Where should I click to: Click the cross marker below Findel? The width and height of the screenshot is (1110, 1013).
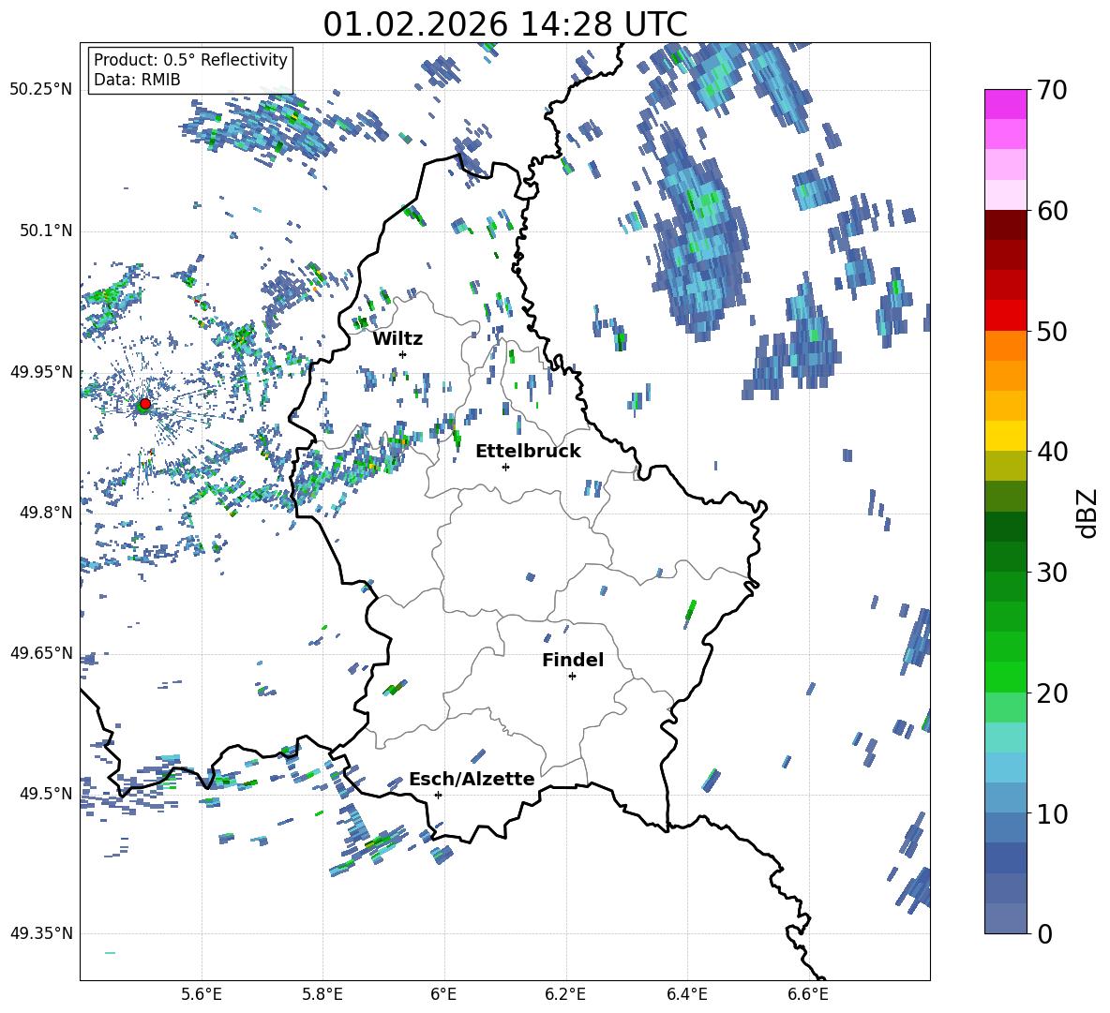pos(572,677)
